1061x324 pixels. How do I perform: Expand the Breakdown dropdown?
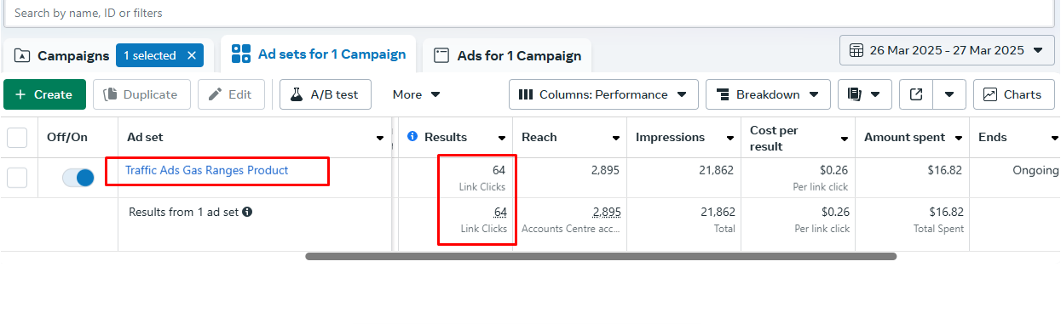coord(768,94)
